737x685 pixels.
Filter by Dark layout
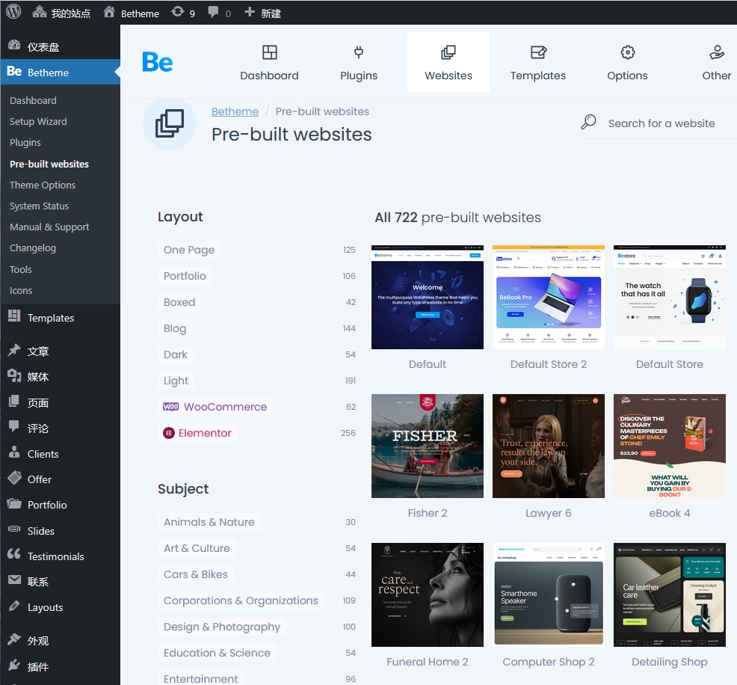click(x=176, y=354)
